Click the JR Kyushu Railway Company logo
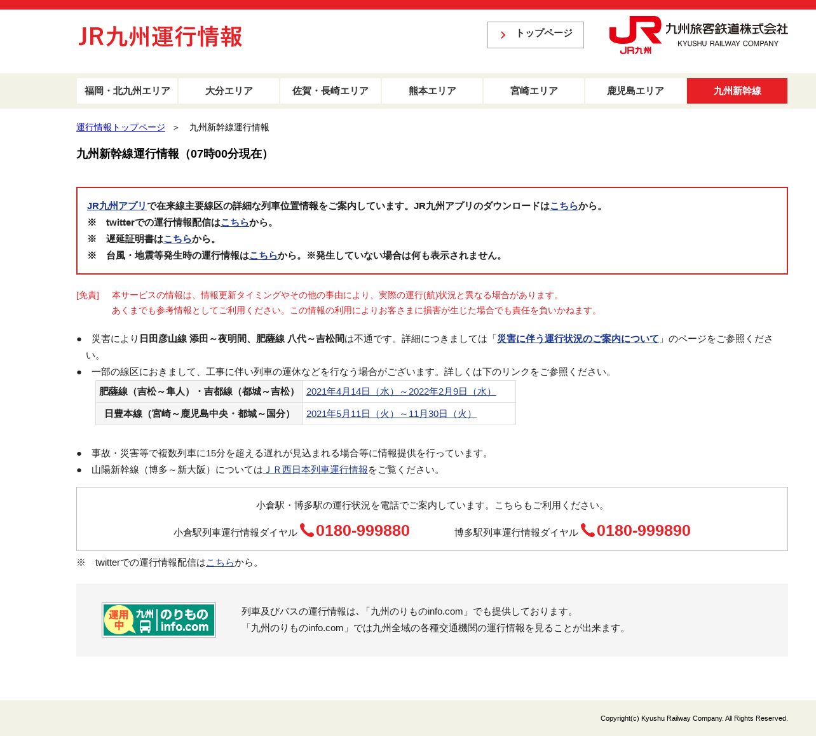Screen dimensions: 816x736 click(x=698, y=35)
